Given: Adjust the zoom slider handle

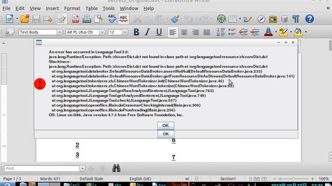Looking at the screenshot, I should point(293,179).
